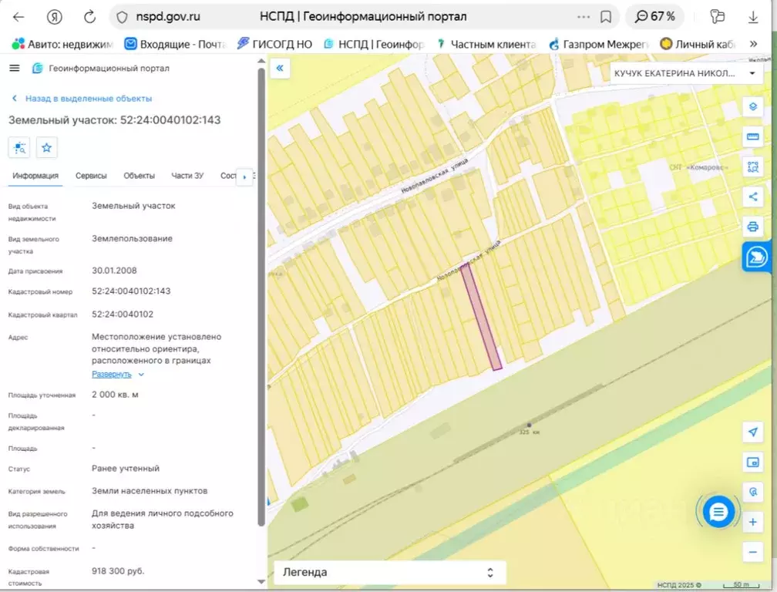Open the overview mini-map

752,462
